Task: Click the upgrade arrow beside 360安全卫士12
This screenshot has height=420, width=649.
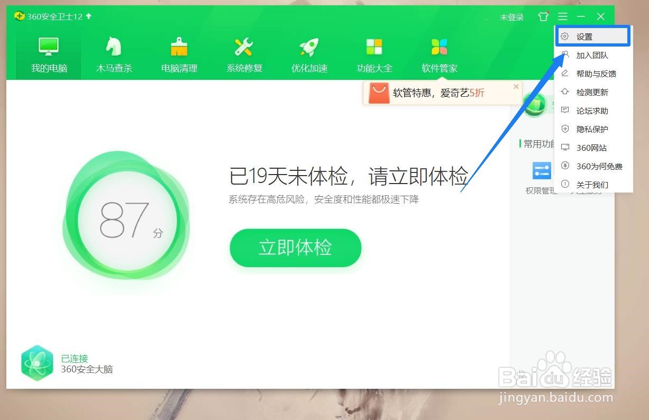Action: coord(88,16)
